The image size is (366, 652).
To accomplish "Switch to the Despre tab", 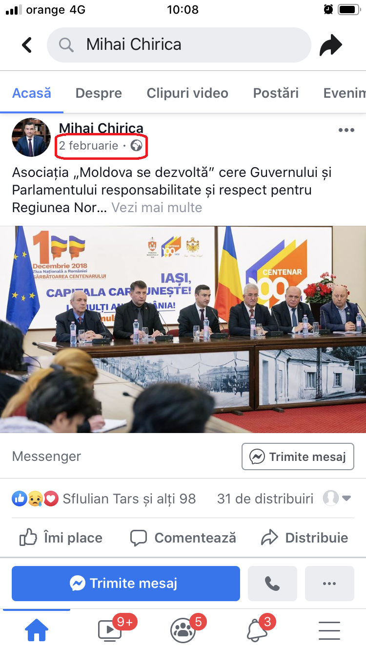I will (99, 93).
